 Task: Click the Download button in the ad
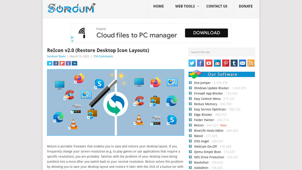tap(206, 33)
